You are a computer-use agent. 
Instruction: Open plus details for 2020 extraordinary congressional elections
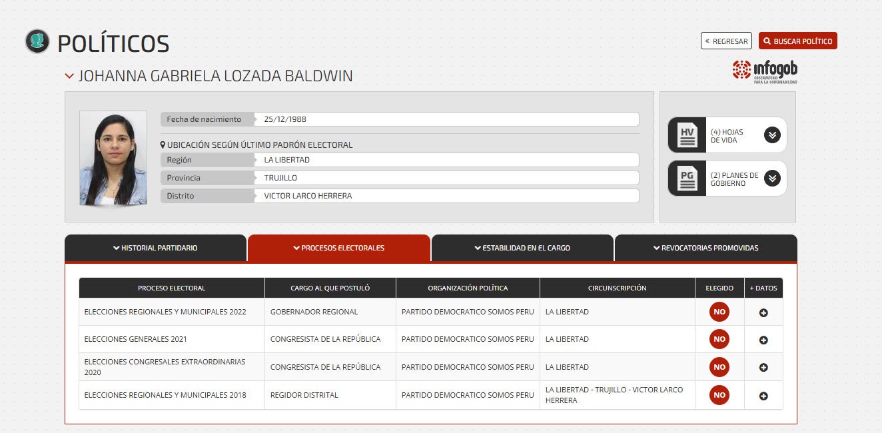coord(763,367)
